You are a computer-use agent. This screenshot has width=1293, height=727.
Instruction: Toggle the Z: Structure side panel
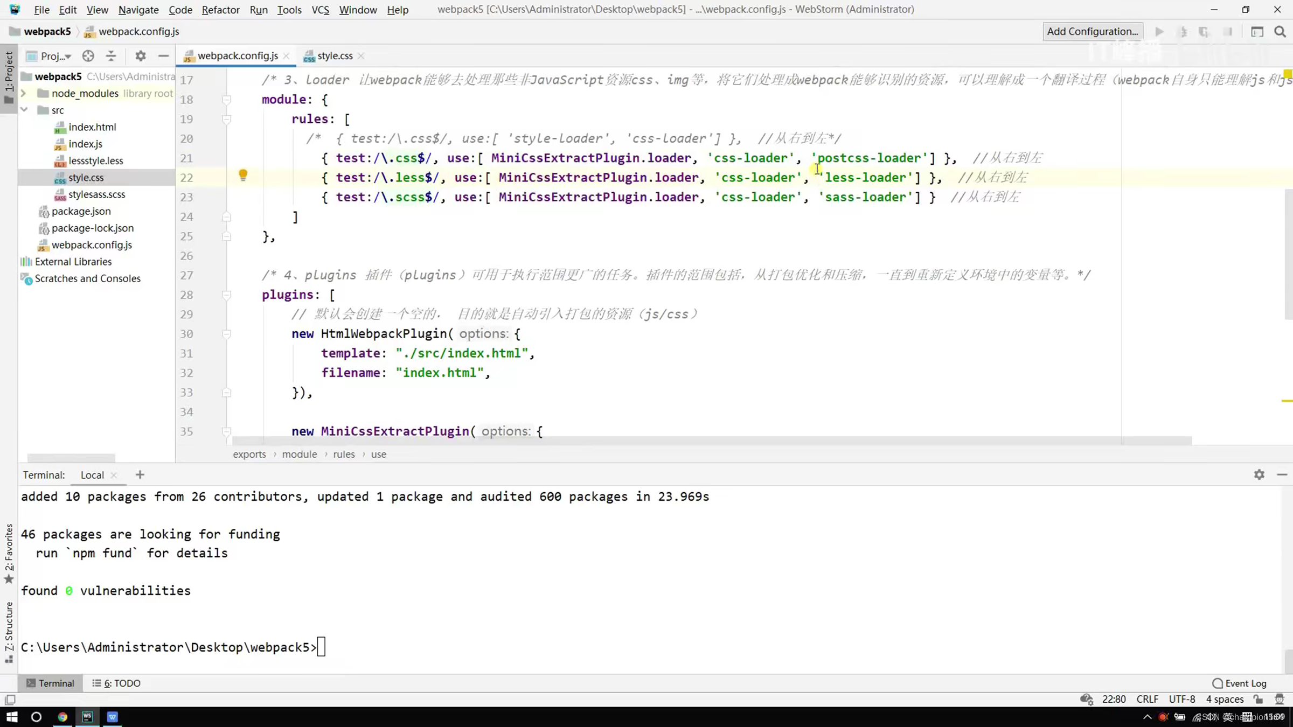pos(9,632)
